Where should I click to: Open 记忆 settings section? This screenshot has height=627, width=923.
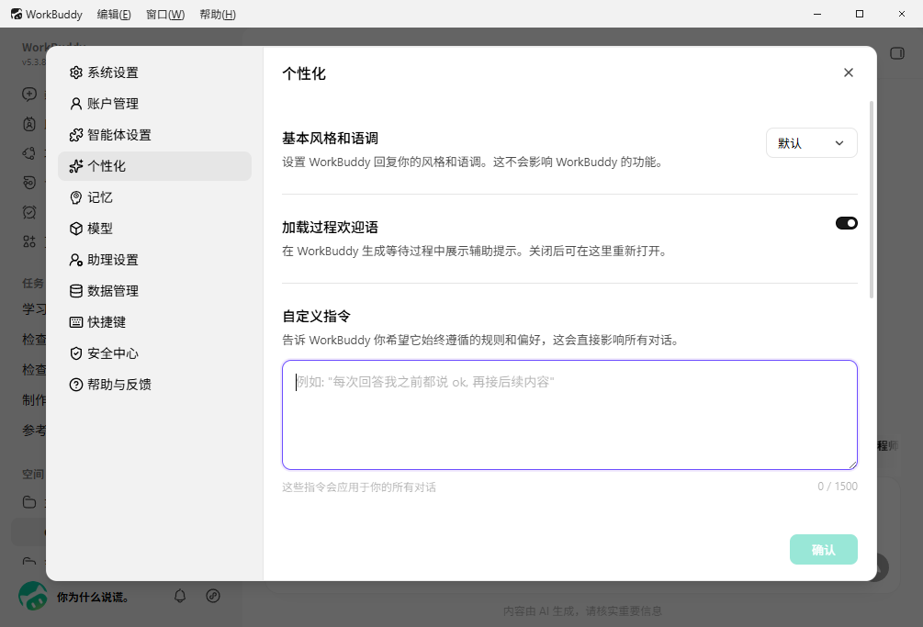coord(154,197)
